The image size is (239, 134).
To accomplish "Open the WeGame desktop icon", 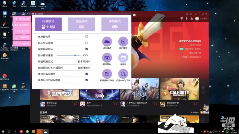I will [x=24, y=87].
